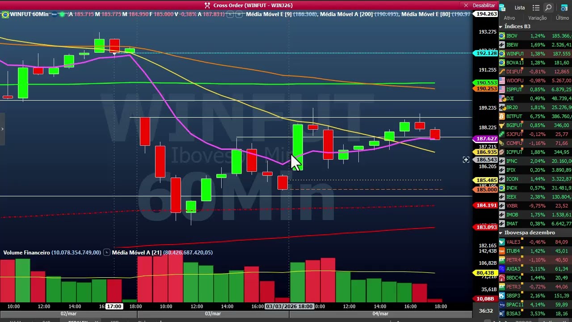The image size is (572, 322).
Task: Click the WINFUT 60Min chart title
Action: 29,14
